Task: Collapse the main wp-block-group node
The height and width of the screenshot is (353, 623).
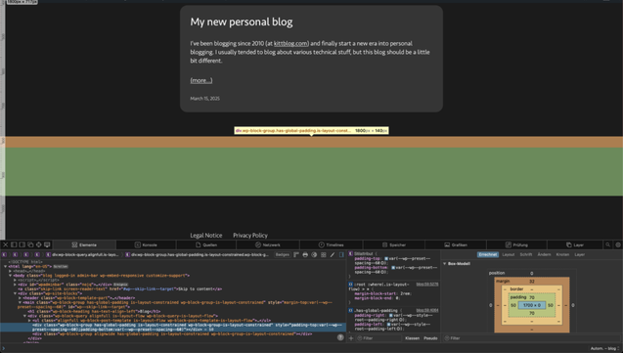Action: (x=20, y=302)
